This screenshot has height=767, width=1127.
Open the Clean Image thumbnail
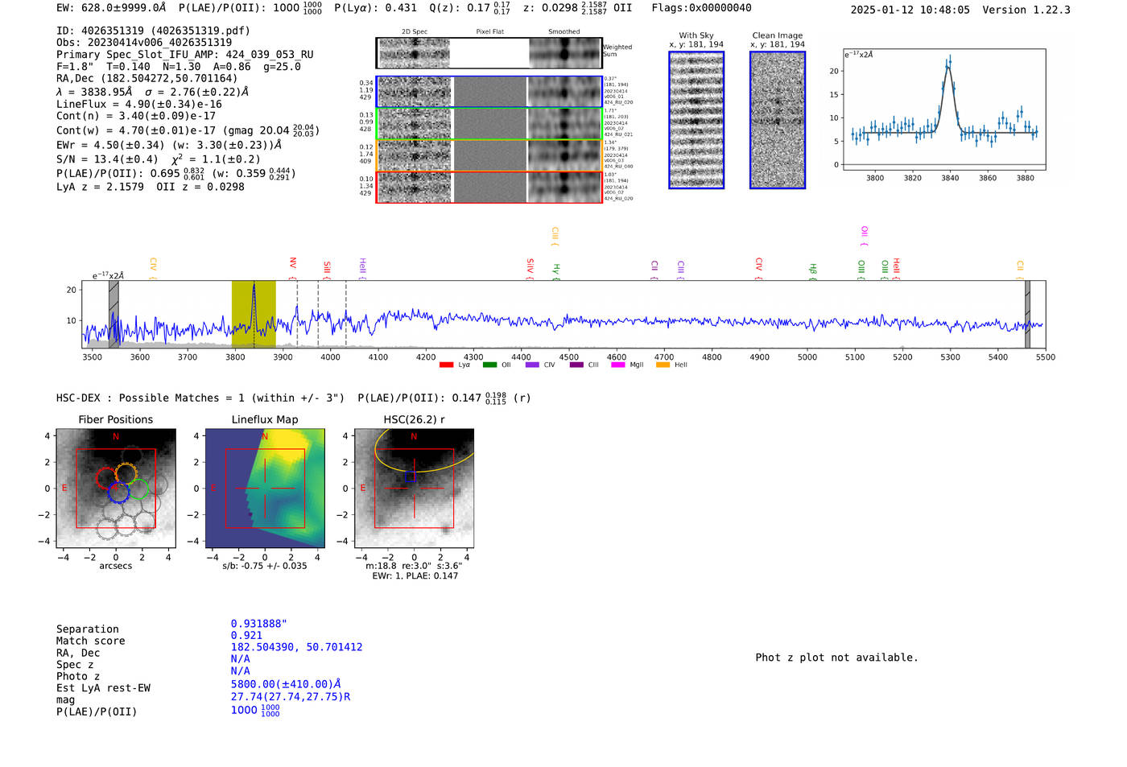[x=778, y=120]
